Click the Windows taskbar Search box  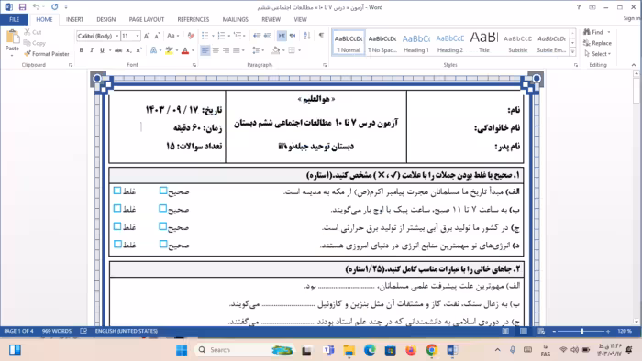click(245, 350)
